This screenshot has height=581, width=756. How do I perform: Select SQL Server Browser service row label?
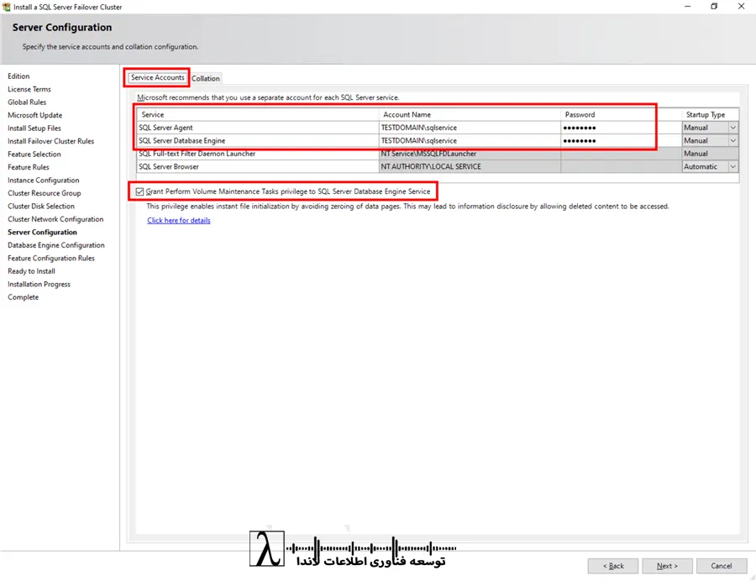[169, 167]
